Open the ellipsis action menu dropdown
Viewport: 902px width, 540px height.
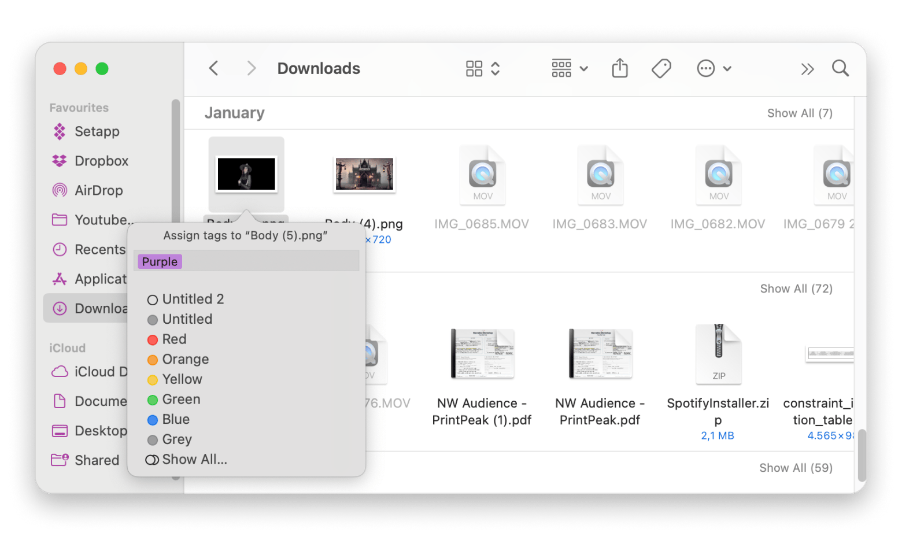(714, 68)
